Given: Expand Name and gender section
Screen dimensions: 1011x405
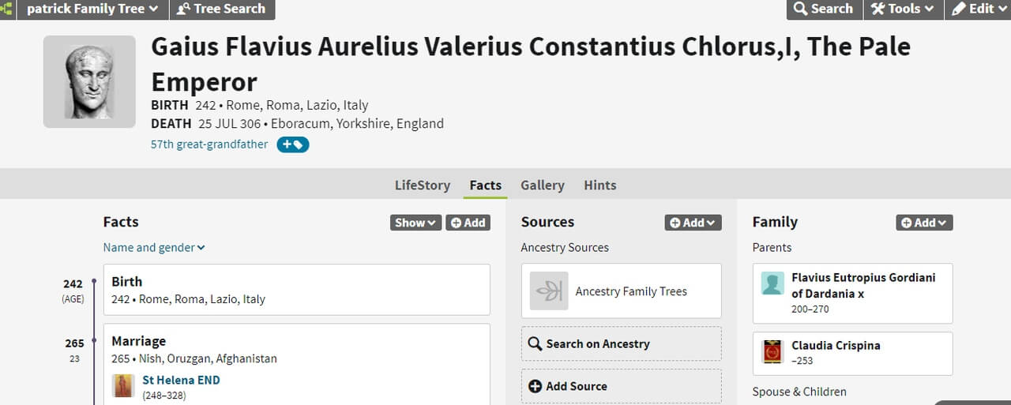Looking at the screenshot, I should point(154,247).
